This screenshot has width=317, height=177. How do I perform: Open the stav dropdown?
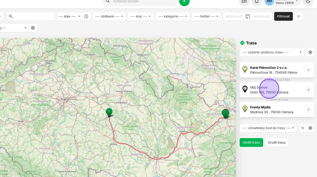click(x=69, y=16)
